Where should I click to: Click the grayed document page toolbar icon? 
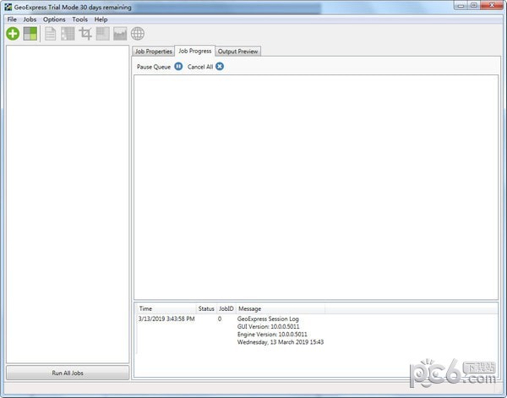coord(50,34)
